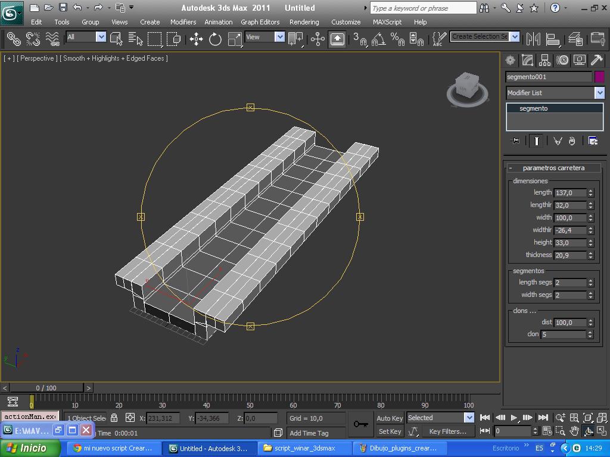
Task: Open the Utilities panel hammer icon
Action: [596, 60]
